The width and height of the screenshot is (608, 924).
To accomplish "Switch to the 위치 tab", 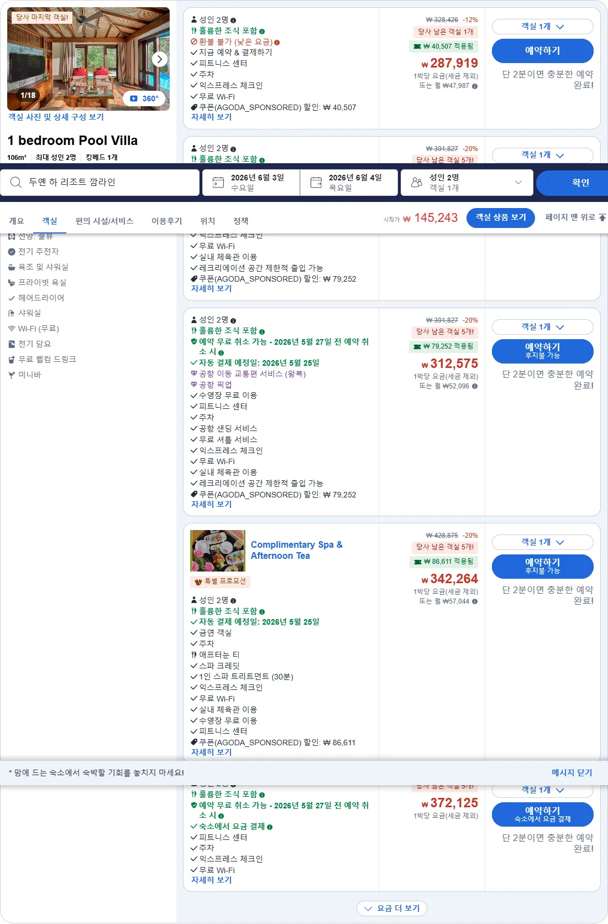I will tap(208, 221).
